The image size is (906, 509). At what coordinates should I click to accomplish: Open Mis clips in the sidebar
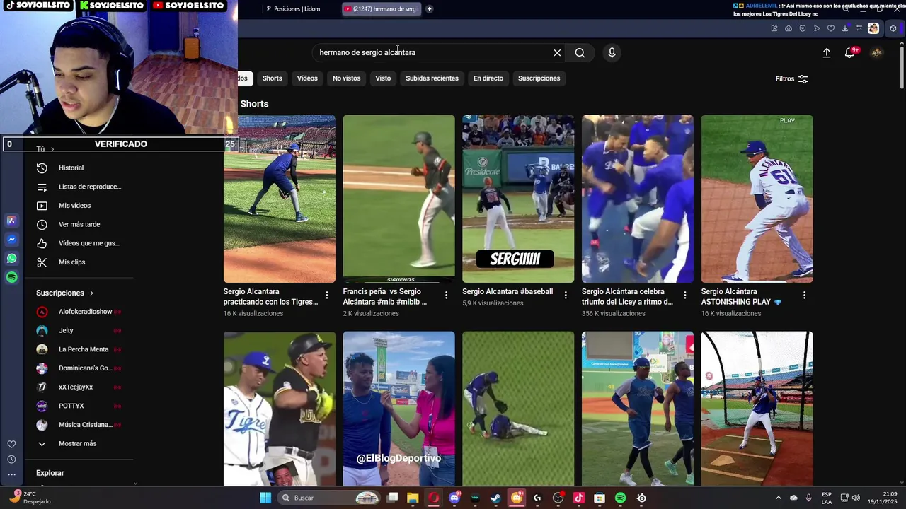(x=79, y=262)
